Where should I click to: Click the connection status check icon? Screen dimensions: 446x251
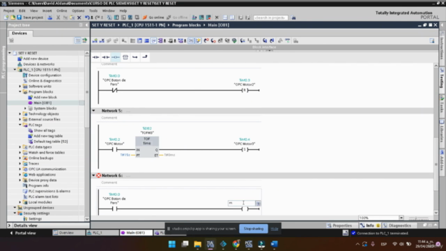tap(353, 233)
